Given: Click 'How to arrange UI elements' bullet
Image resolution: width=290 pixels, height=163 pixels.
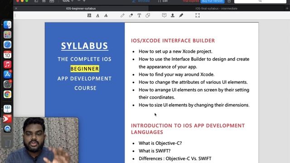Looking at the screenshot, I should (194, 94).
